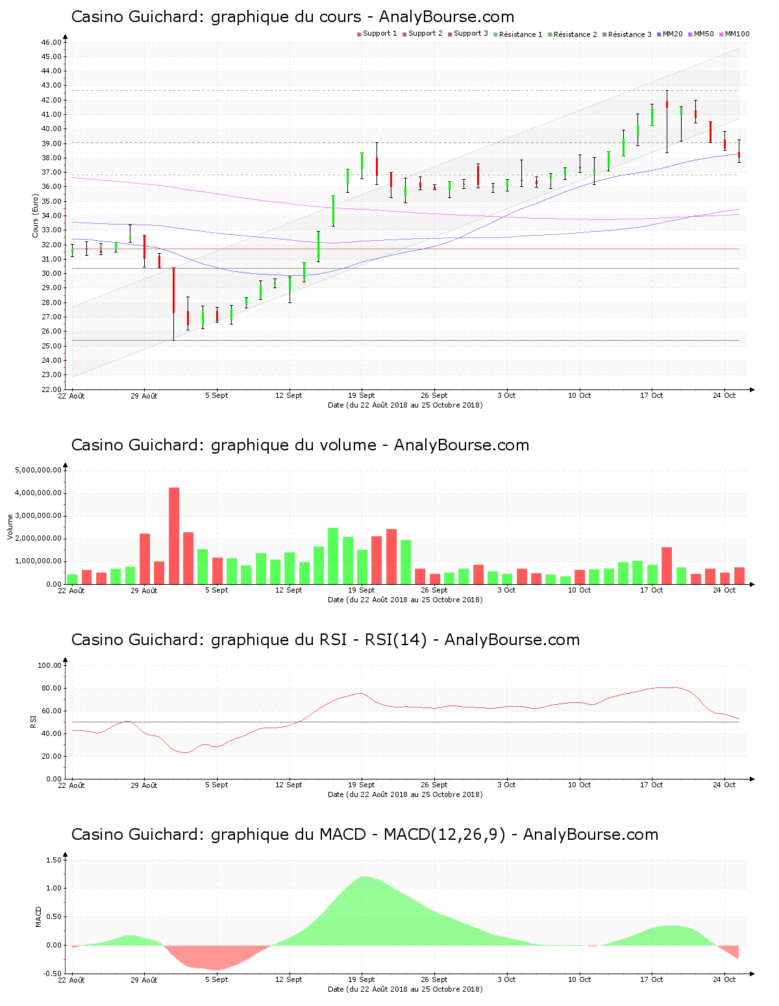Click the 5,000,000.00 volume axis value
Screen dimensions: 779x1006
tap(38, 470)
